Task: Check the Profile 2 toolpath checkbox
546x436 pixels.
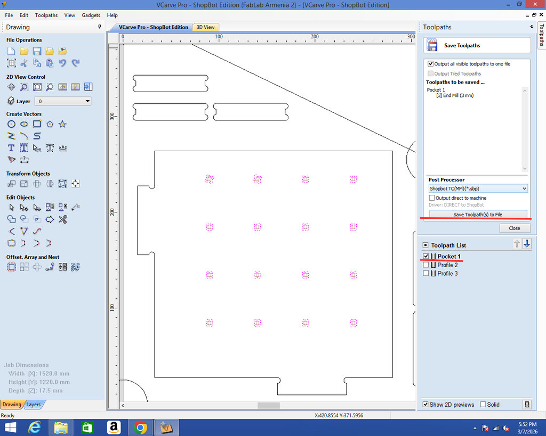Action: point(426,265)
